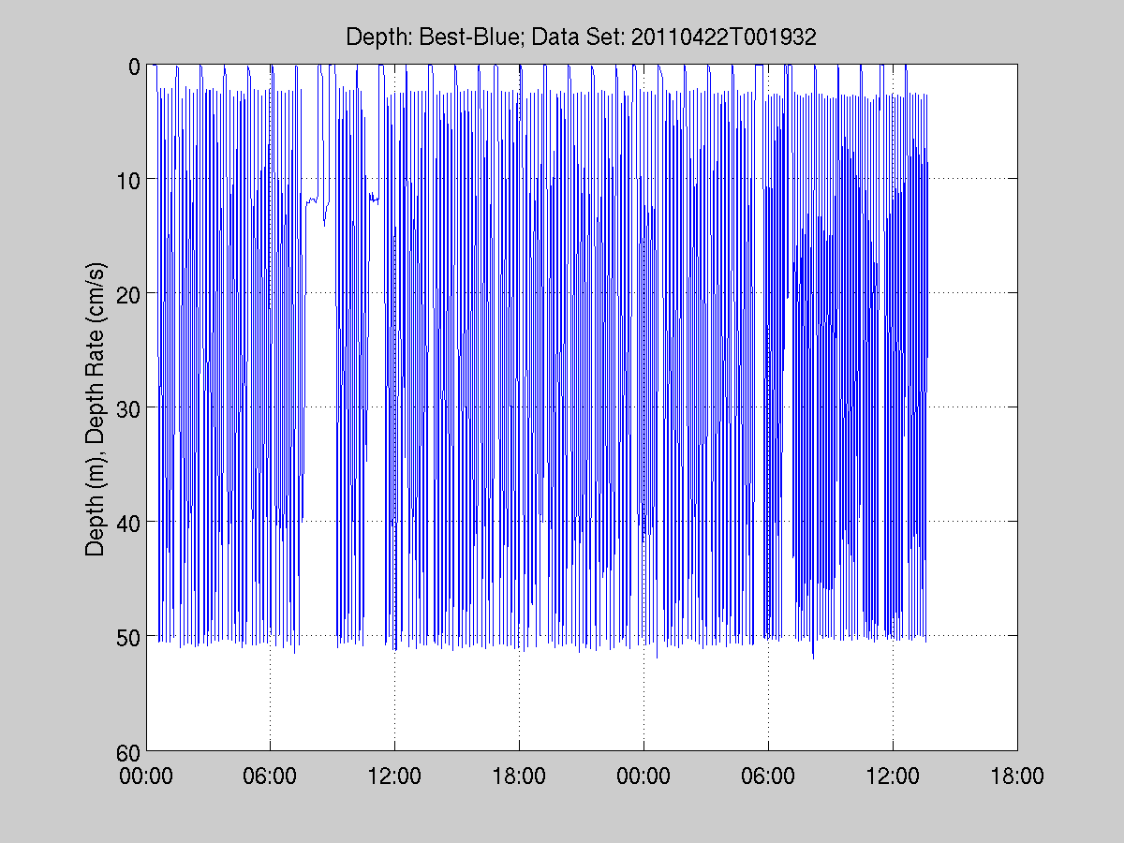Select the first 06:00 time label
The width and height of the screenshot is (1124, 843).
coord(271,776)
